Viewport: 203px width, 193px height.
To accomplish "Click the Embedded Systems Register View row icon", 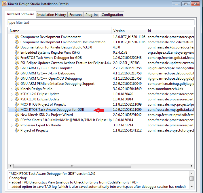I will coord(17,53).
